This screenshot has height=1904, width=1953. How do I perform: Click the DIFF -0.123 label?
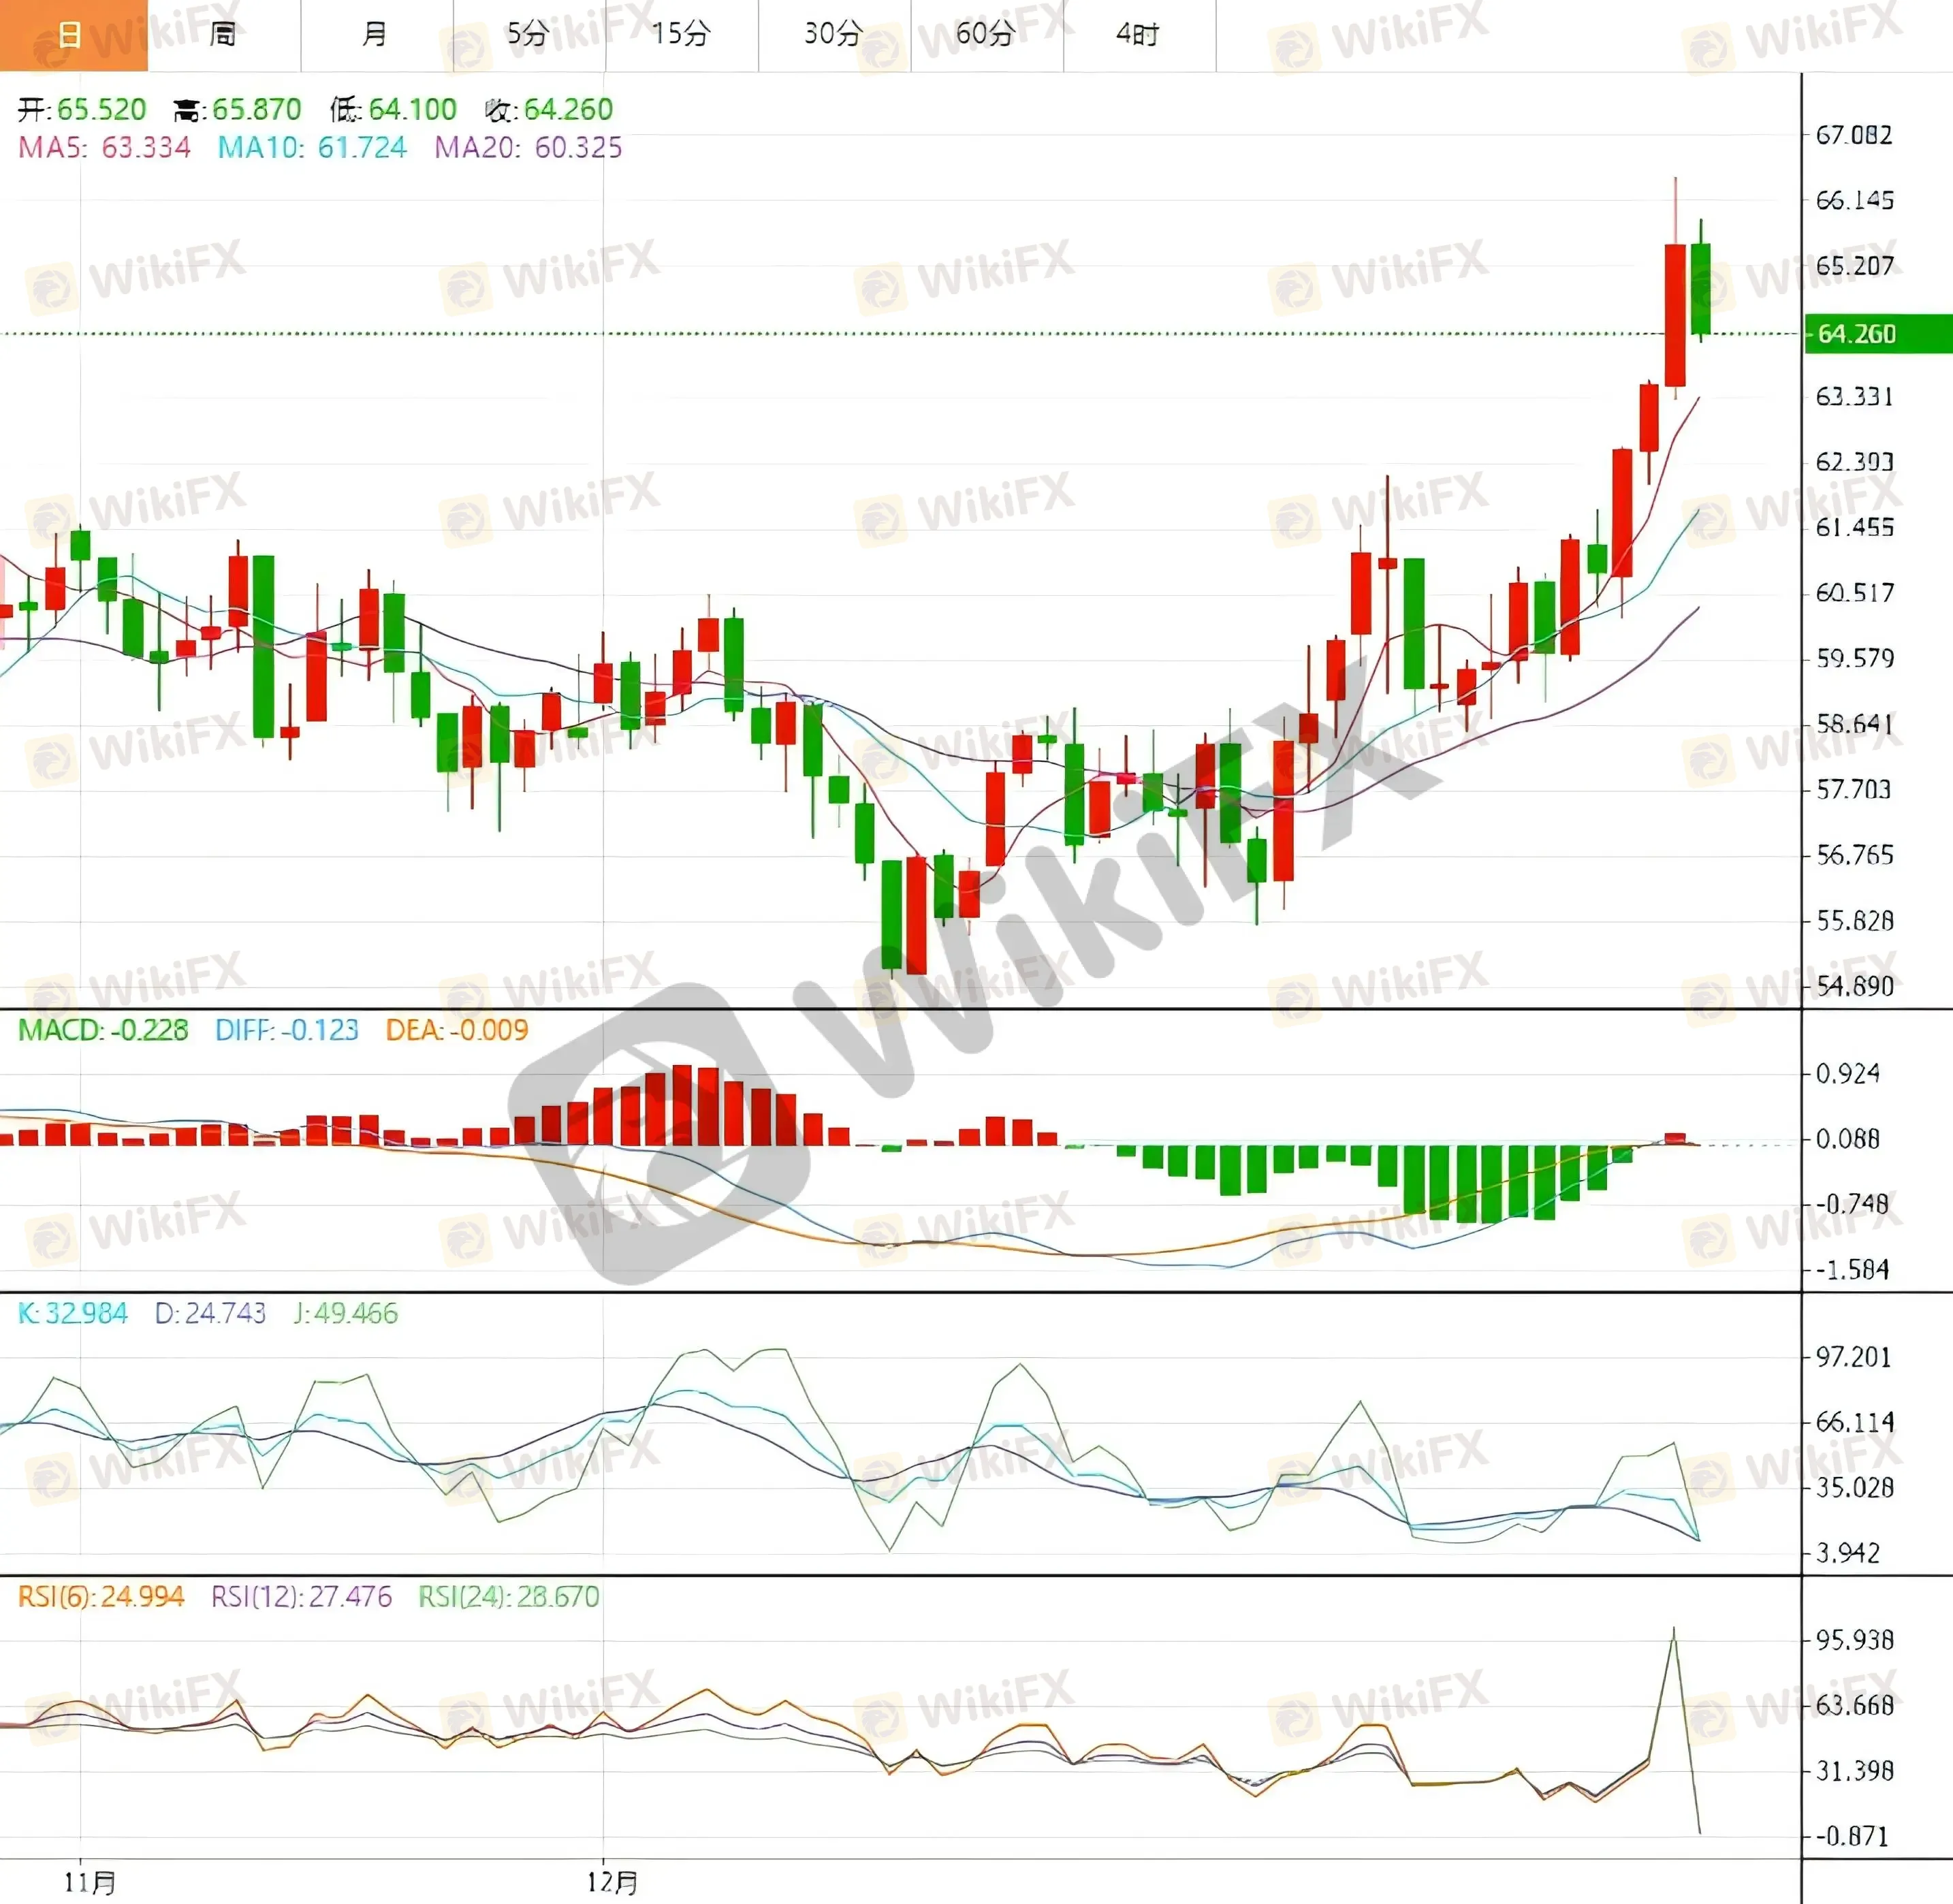(286, 1030)
